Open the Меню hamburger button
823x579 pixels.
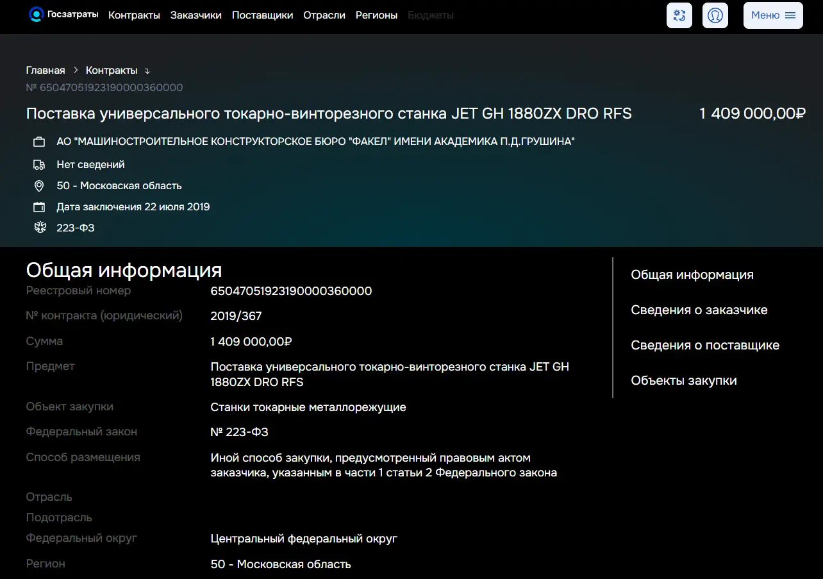tap(773, 15)
